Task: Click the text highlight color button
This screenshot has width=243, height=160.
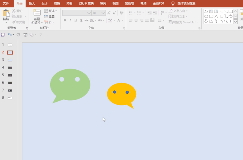Action: point(110,20)
